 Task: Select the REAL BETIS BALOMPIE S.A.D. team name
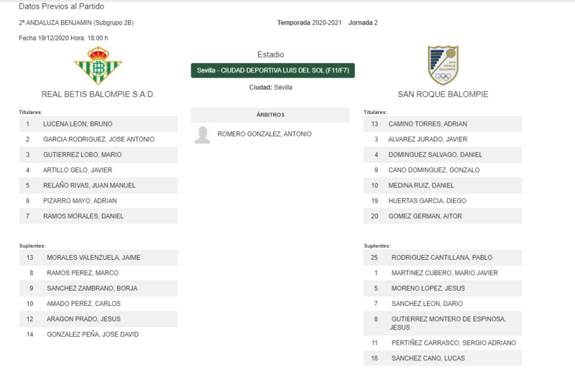point(98,94)
